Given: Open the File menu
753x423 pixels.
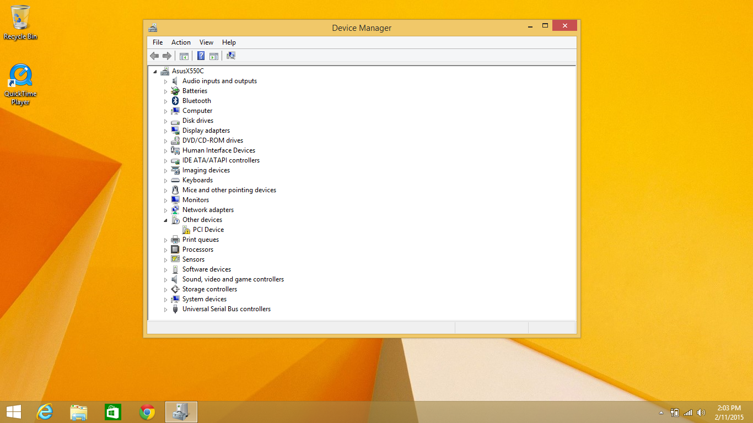Looking at the screenshot, I should pyautogui.click(x=158, y=42).
